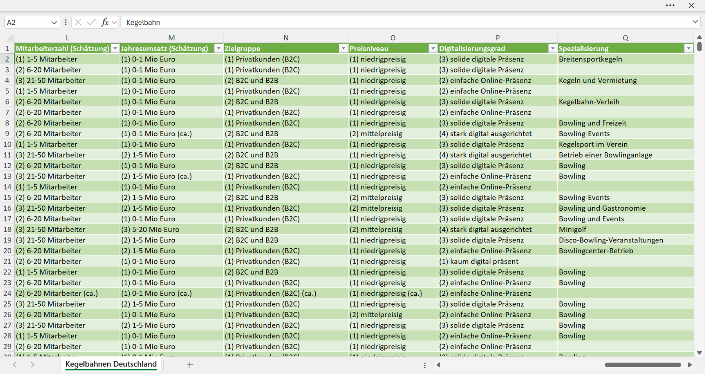Go to next sheet with right arrow
The image size is (705, 374).
coord(33,365)
